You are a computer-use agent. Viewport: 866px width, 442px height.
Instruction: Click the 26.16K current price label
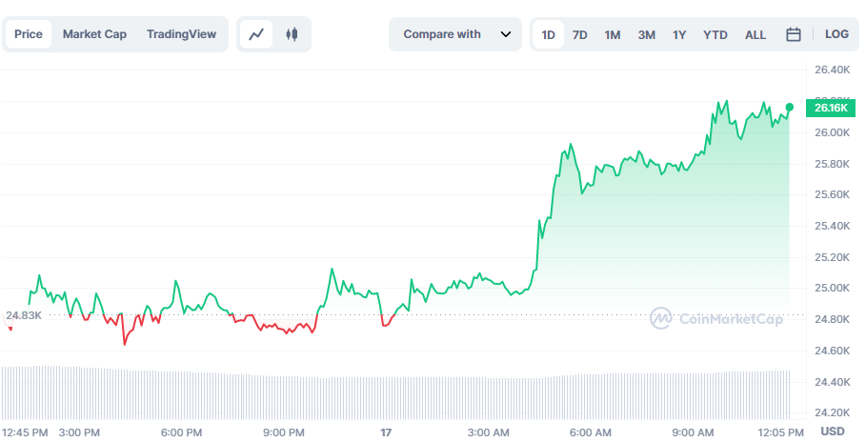click(831, 108)
